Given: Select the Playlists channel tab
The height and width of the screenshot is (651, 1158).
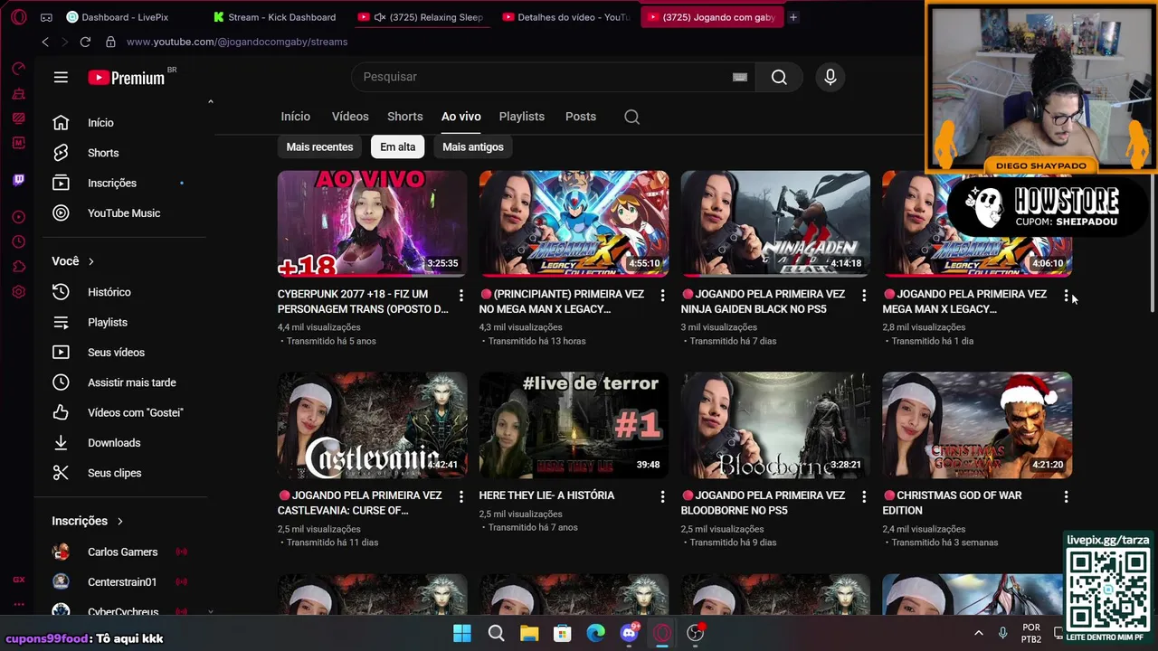Looking at the screenshot, I should pos(522,117).
